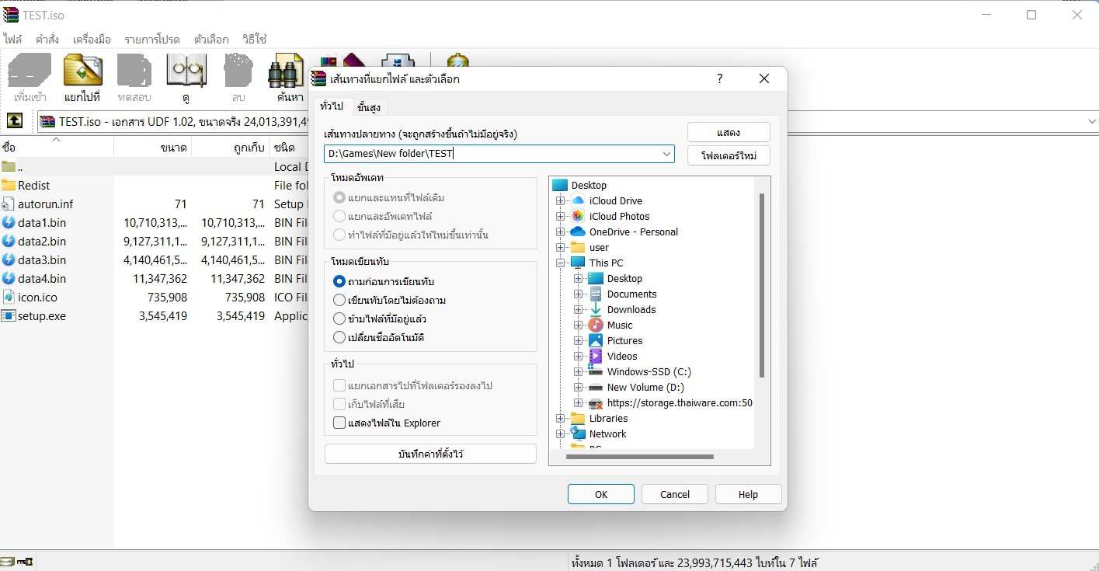
Task: Select the autorun.inf file icon
Action: pos(9,204)
